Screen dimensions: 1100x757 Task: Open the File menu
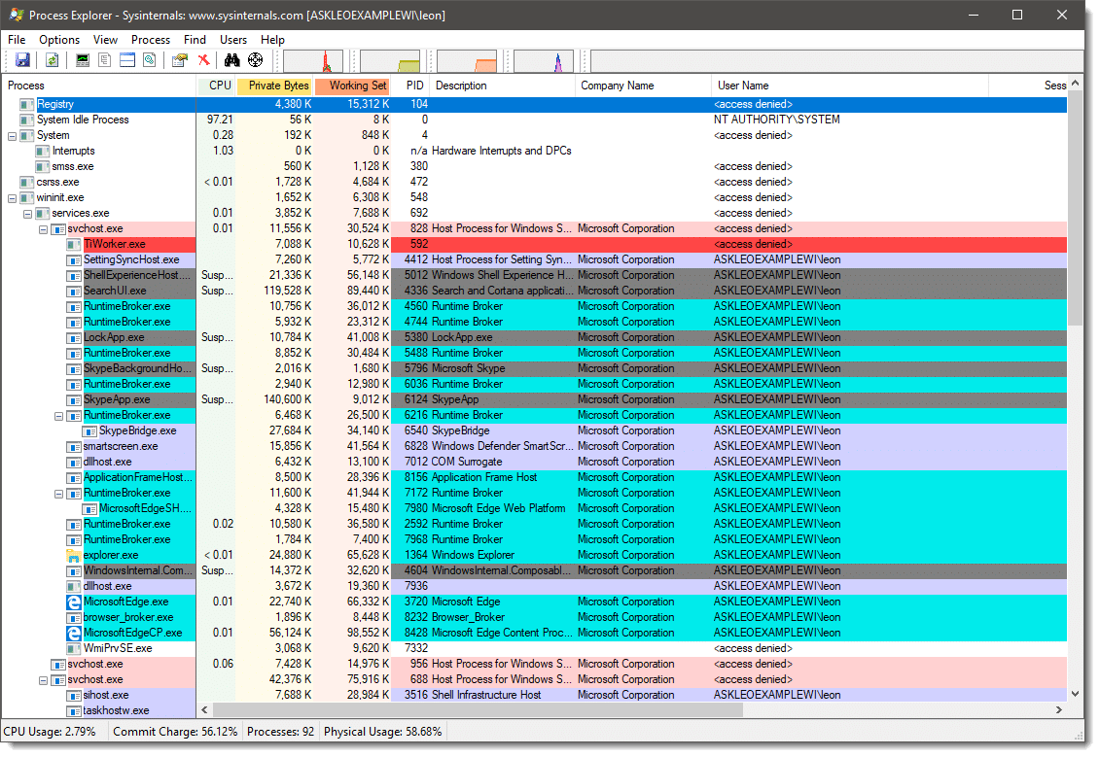[17, 40]
